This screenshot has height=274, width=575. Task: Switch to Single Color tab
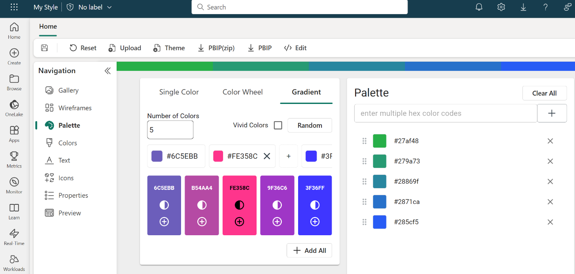pyautogui.click(x=179, y=92)
